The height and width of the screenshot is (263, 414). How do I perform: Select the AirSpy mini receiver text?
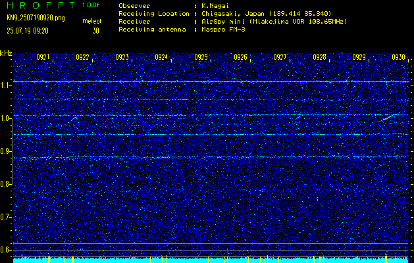274,22
